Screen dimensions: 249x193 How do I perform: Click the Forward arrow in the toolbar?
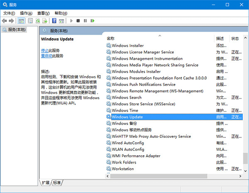pyautogui.click(x=12, y=21)
